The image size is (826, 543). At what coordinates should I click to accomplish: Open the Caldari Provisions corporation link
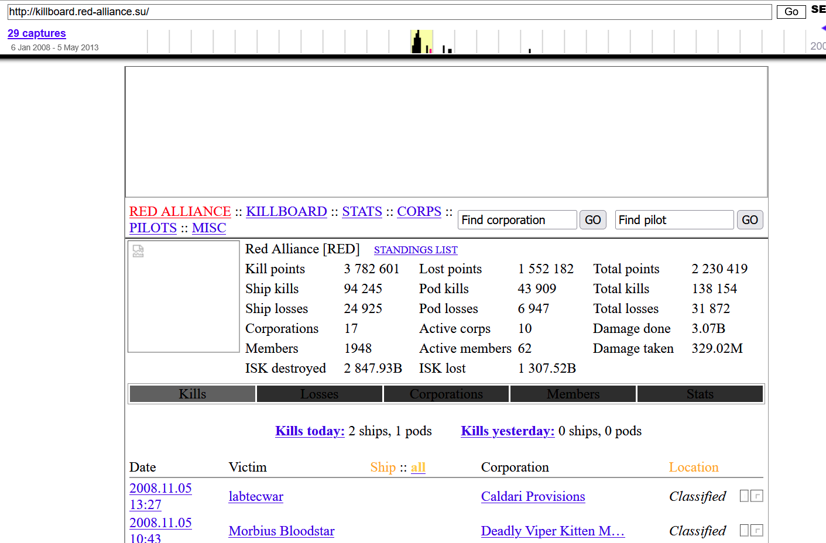pyautogui.click(x=533, y=496)
